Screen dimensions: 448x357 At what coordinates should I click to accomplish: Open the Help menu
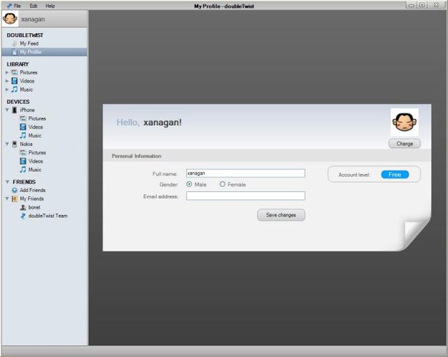coord(50,6)
